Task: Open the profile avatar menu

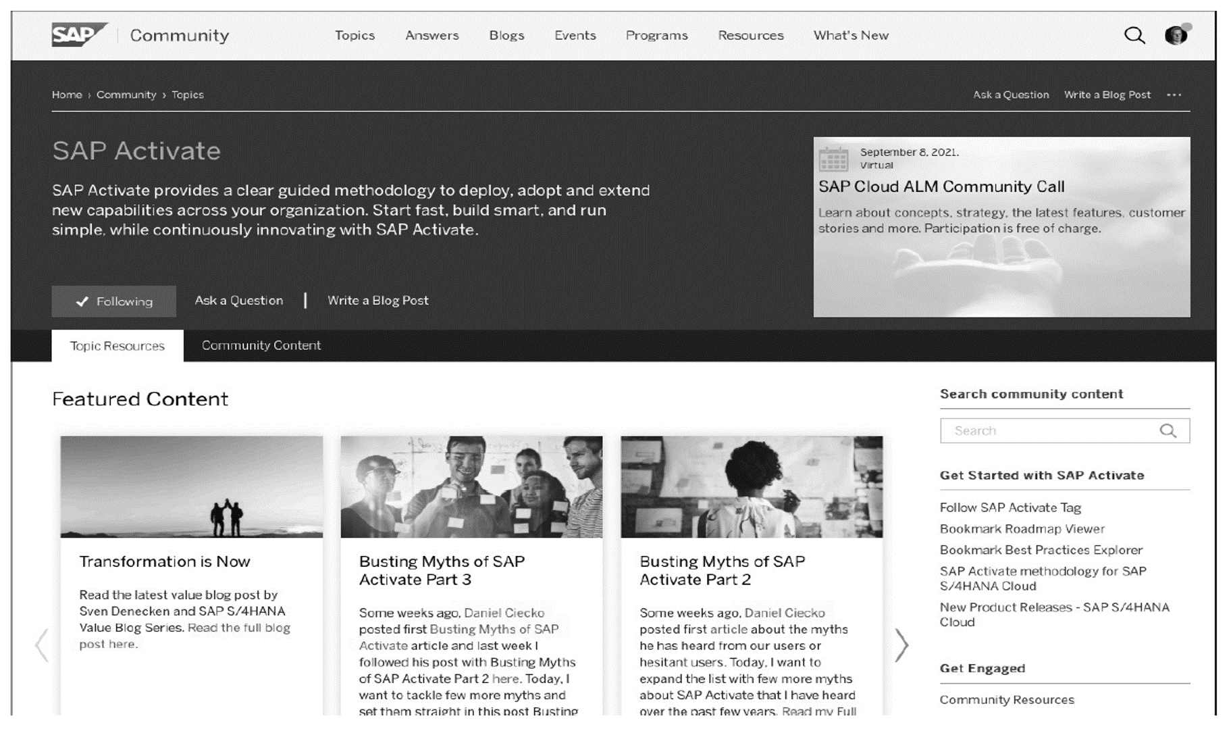Action: (x=1178, y=34)
